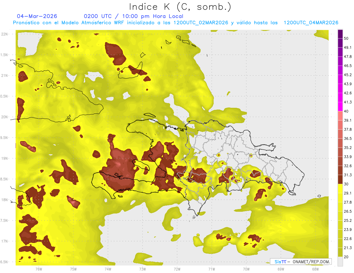Click the colorbar value 22.6

click(348, 239)
